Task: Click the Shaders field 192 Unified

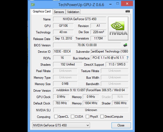Action: [68, 64]
